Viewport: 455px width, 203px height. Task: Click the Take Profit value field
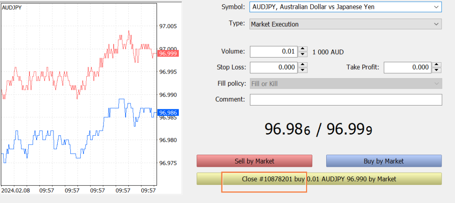point(407,67)
